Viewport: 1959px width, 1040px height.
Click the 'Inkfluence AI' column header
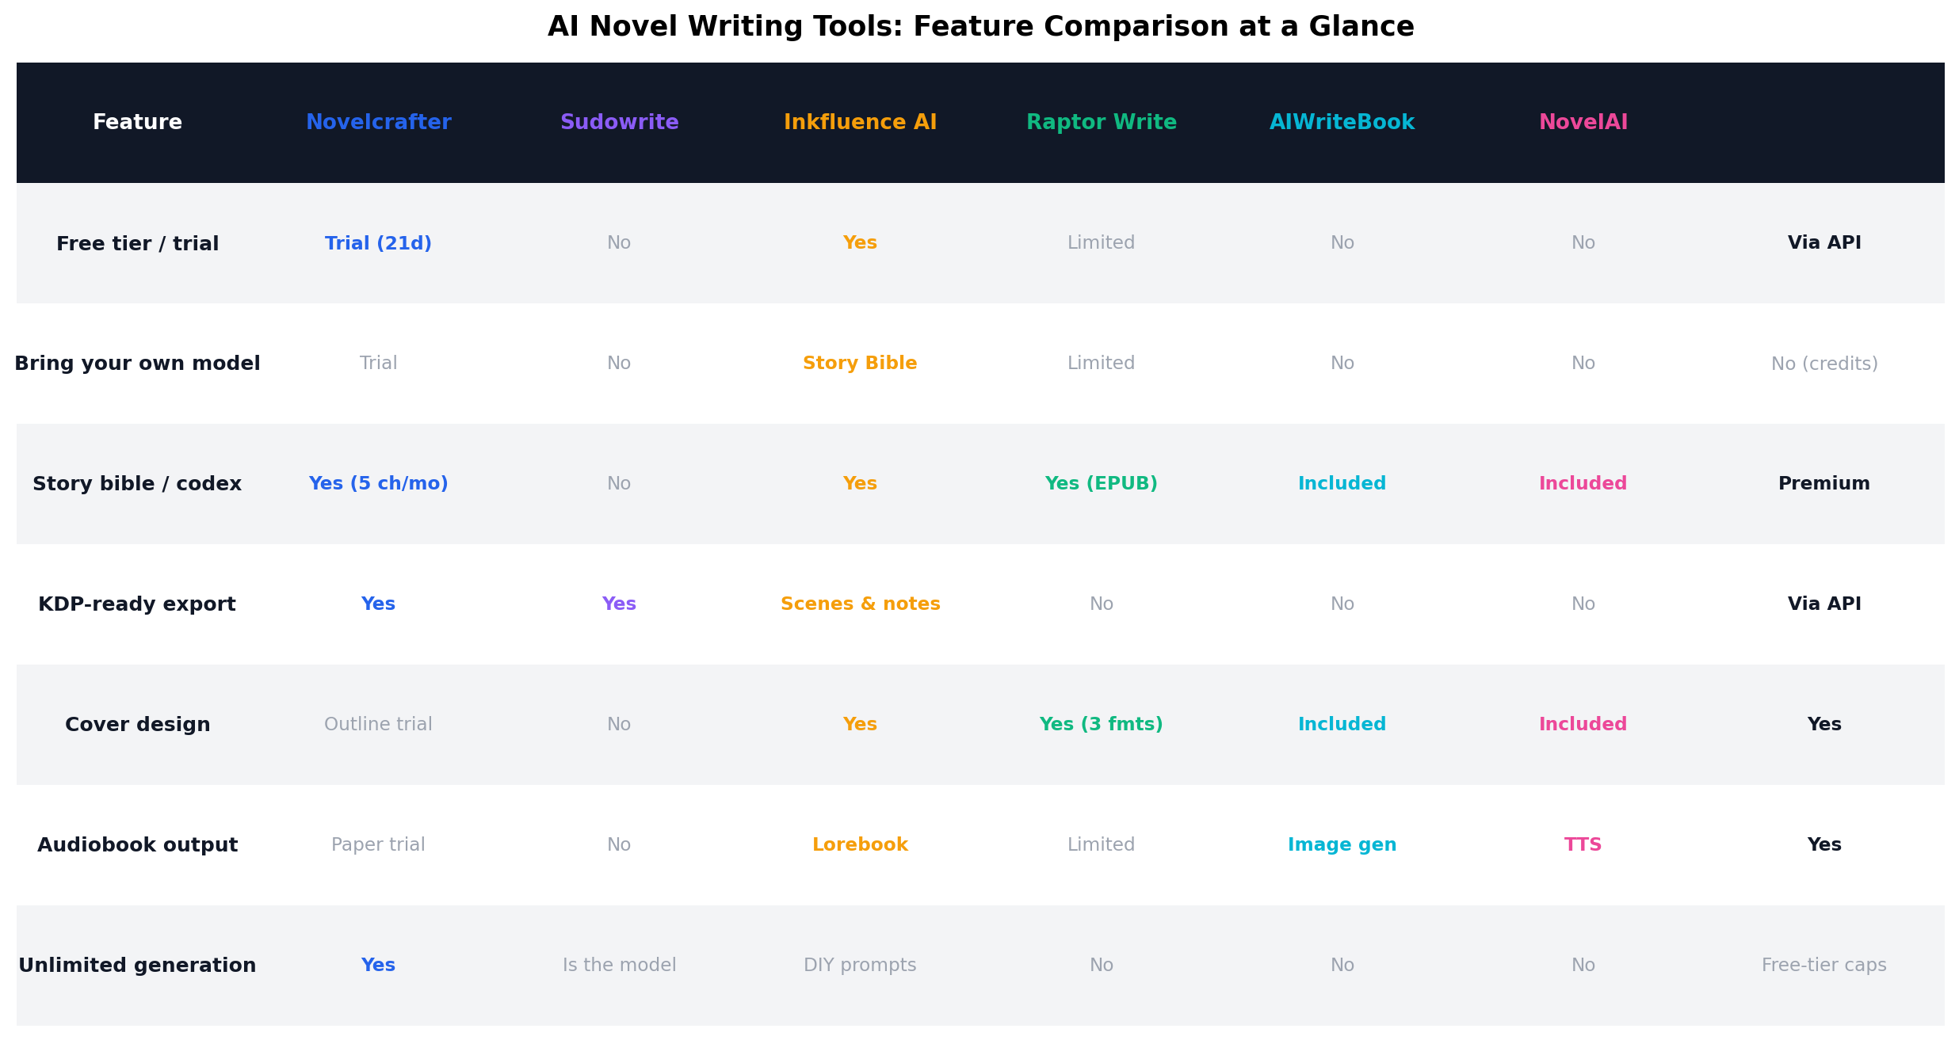[x=860, y=123]
